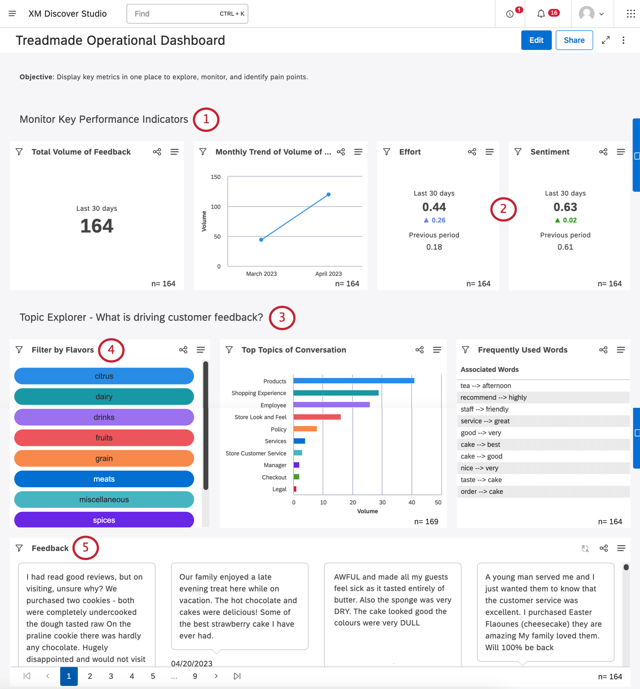Toggle the spices flavor filter

[x=104, y=520]
